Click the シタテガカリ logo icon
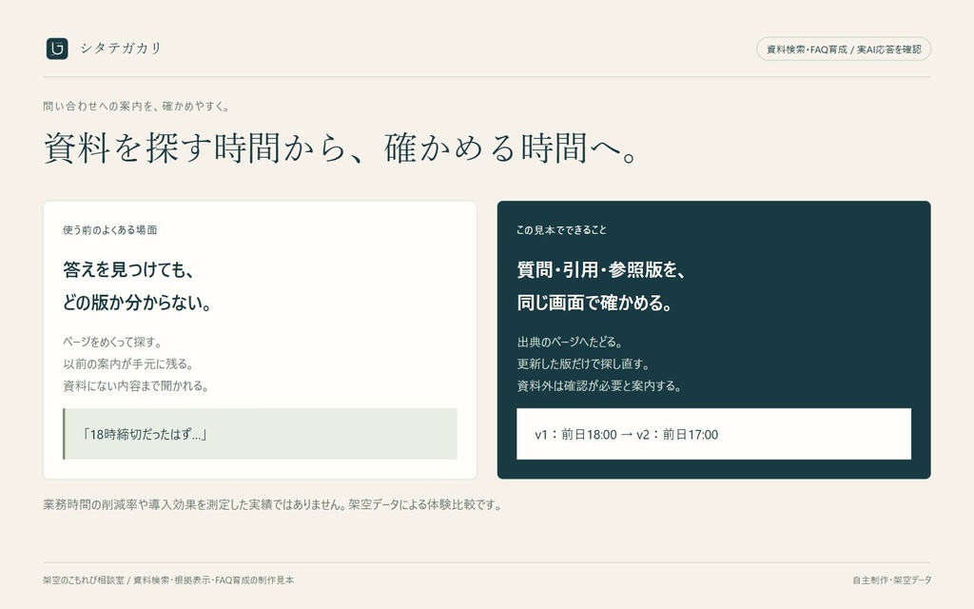The image size is (974, 609). click(57, 49)
